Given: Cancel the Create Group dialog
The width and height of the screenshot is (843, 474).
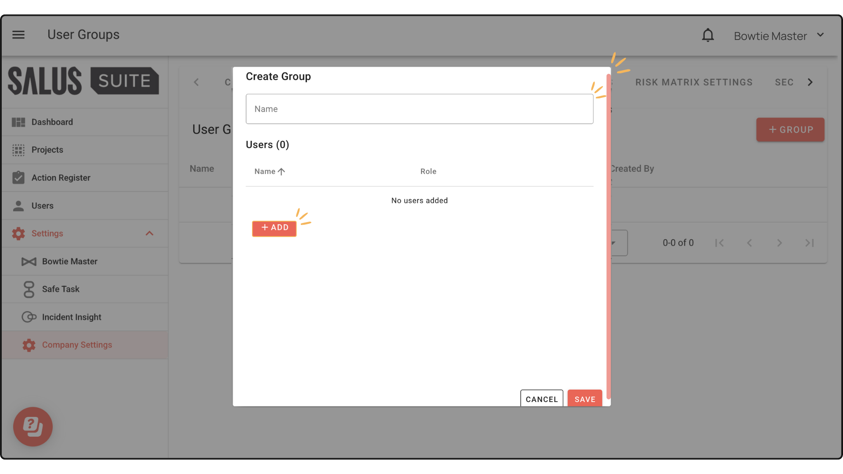Looking at the screenshot, I should coord(541,399).
